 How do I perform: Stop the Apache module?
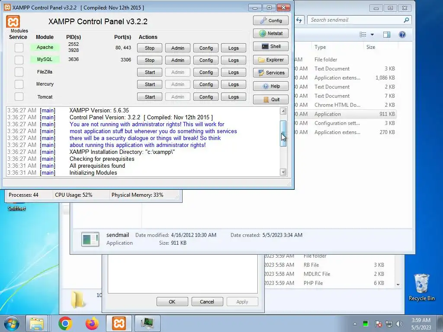click(149, 48)
